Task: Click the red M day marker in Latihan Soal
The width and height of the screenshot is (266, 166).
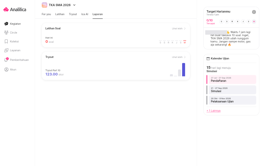Action: coord(185,42)
